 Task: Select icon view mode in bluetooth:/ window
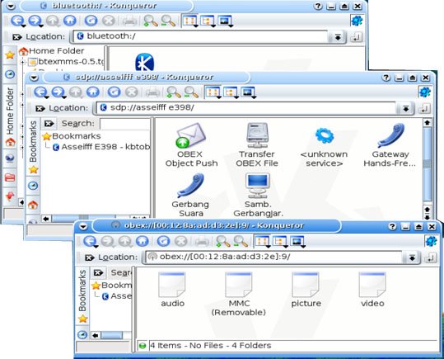pyautogui.click(x=190, y=21)
